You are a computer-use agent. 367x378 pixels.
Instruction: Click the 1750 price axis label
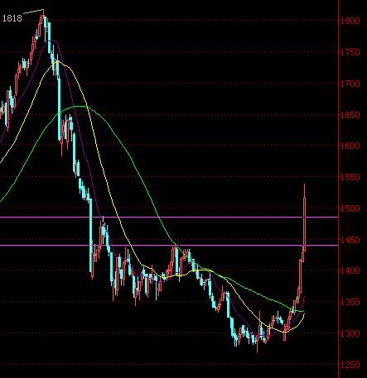tap(350, 52)
